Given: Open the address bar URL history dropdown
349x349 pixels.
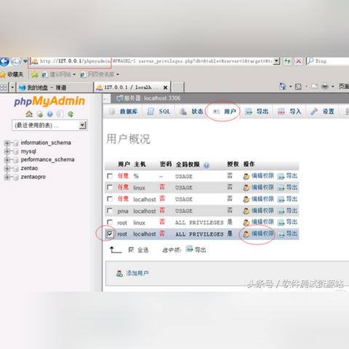Looking at the screenshot, I should pyautogui.click(x=276, y=61).
